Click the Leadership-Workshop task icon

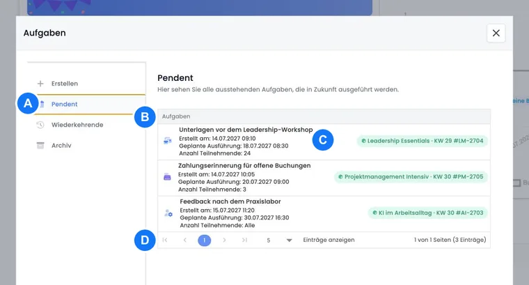tap(168, 141)
